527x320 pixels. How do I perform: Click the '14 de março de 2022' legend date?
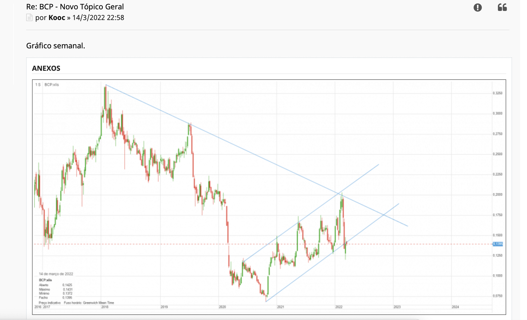tap(56, 274)
